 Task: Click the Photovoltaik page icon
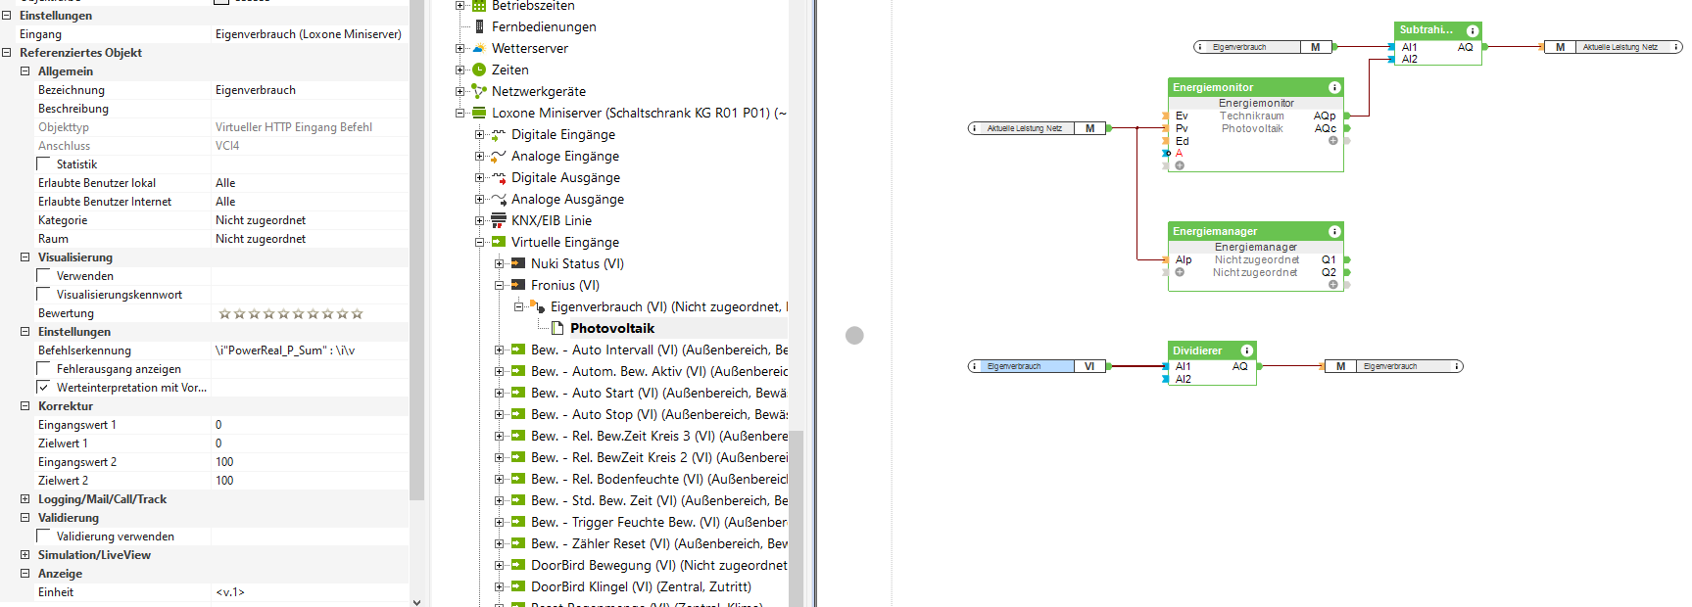point(556,328)
